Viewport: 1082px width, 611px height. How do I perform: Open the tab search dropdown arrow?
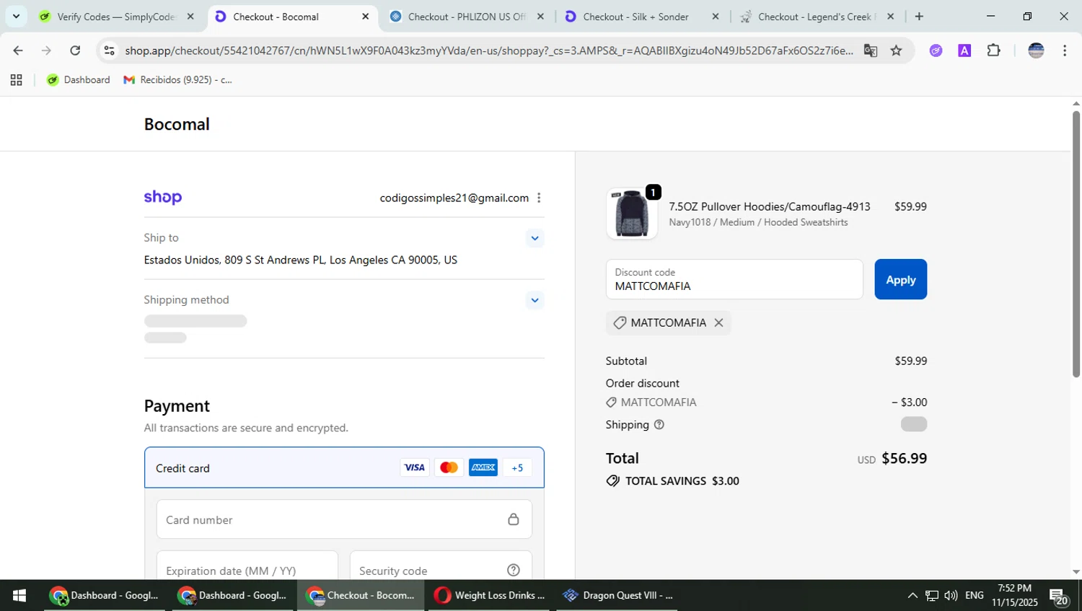tap(16, 16)
